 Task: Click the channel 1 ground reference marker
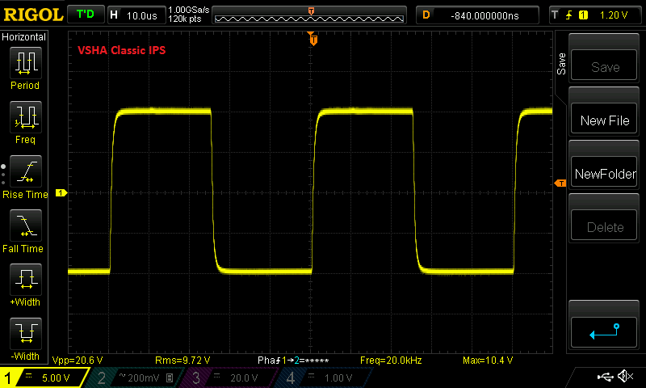click(61, 193)
